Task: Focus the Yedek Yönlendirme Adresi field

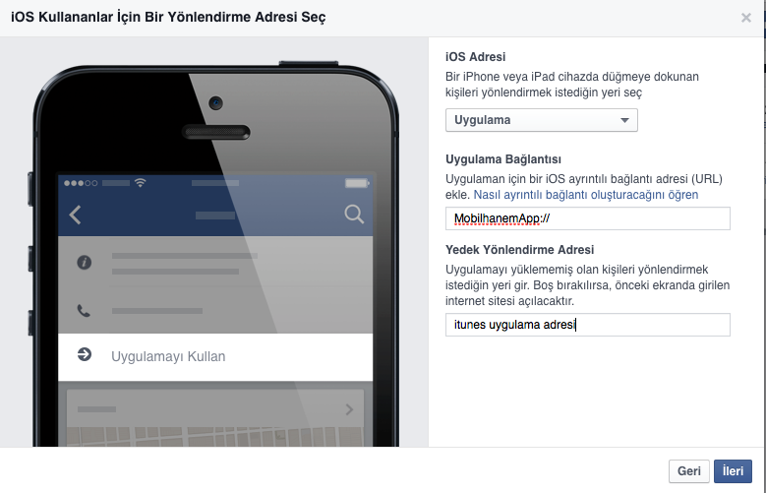Action: [588, 325]
